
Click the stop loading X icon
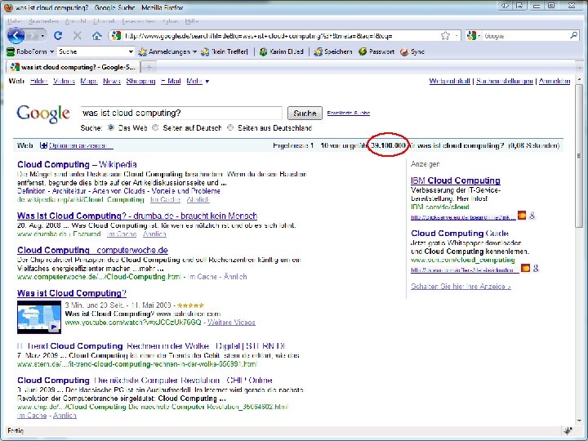78,36
